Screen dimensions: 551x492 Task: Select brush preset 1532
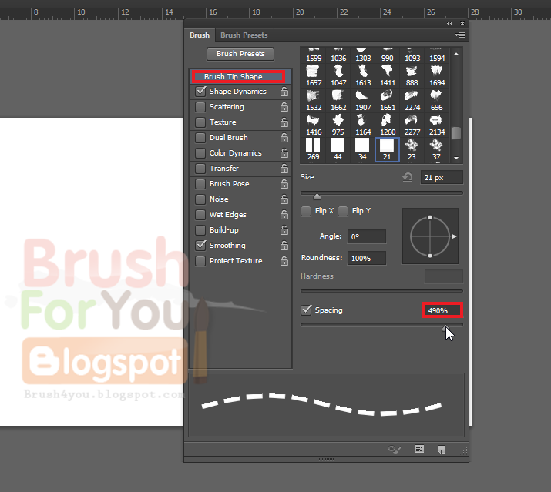click(x=313, y=100)
